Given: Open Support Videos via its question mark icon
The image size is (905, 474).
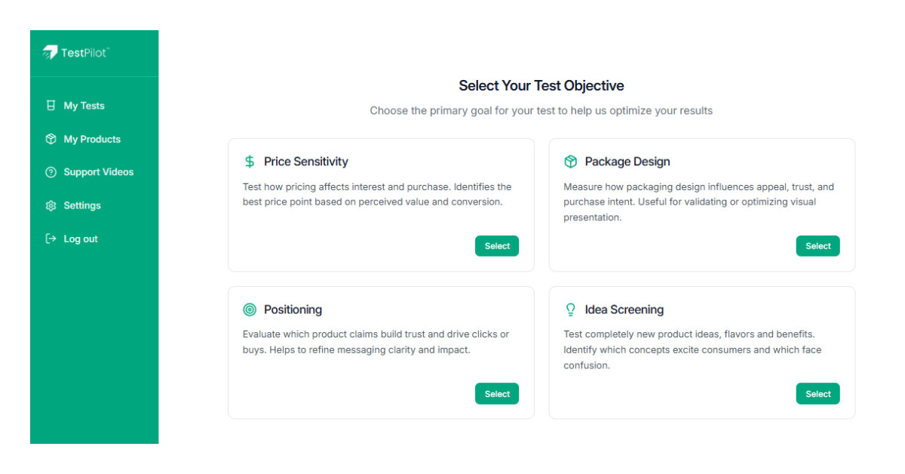Looking at the screenshot, I should [x=50, y=172].
